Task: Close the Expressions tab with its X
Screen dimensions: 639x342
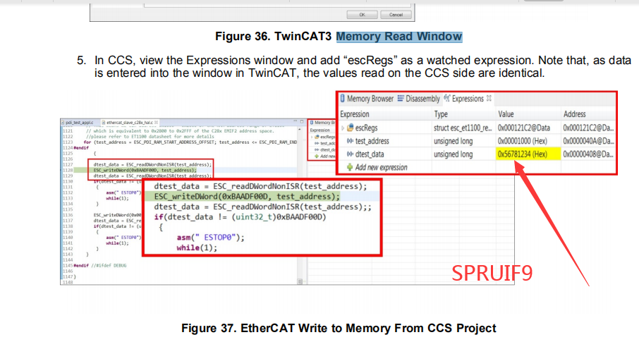Action: [x=489, y=98]
